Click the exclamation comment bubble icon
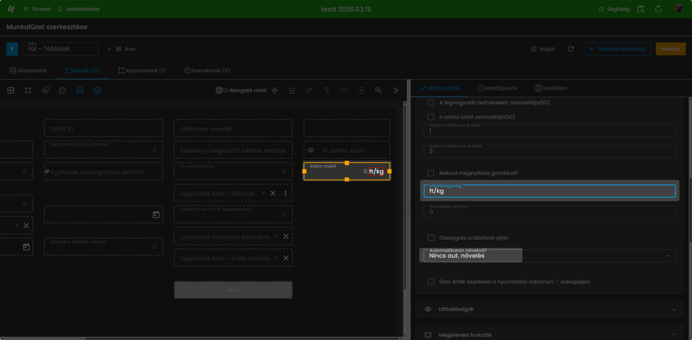Screen dimensions: 692x340 pyautogui.click(x=63, y=90)
